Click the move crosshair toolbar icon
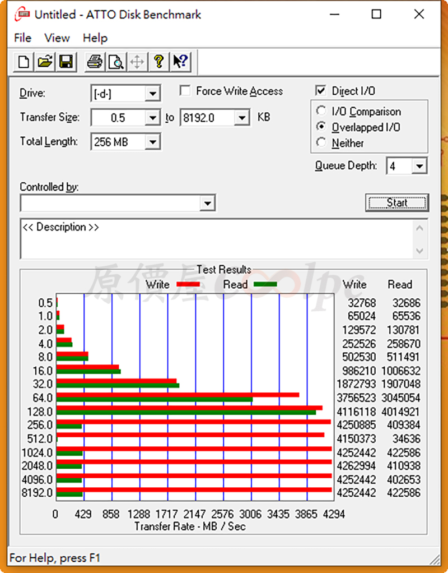448x573 pixels. 137,62
